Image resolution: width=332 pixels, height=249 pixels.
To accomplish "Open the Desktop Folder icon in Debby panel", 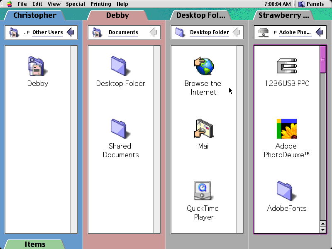I will coord(120,66).
